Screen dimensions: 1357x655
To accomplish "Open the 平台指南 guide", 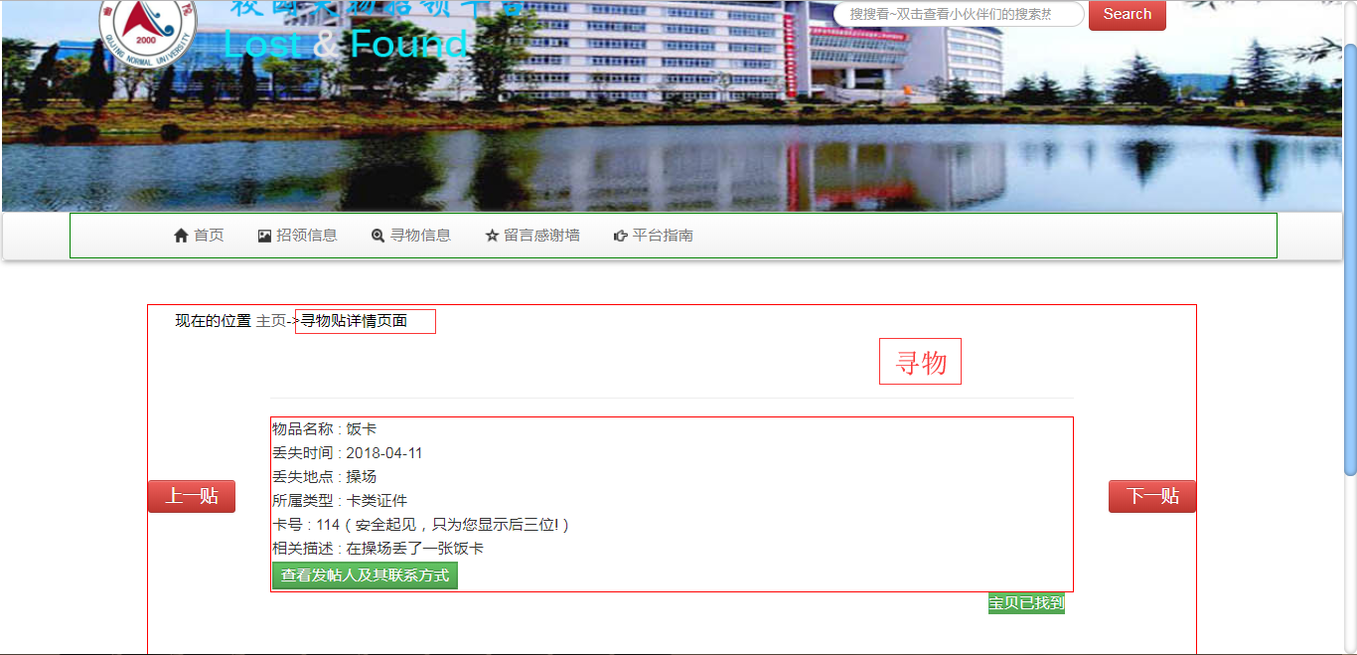I will (x=654, y=236).
